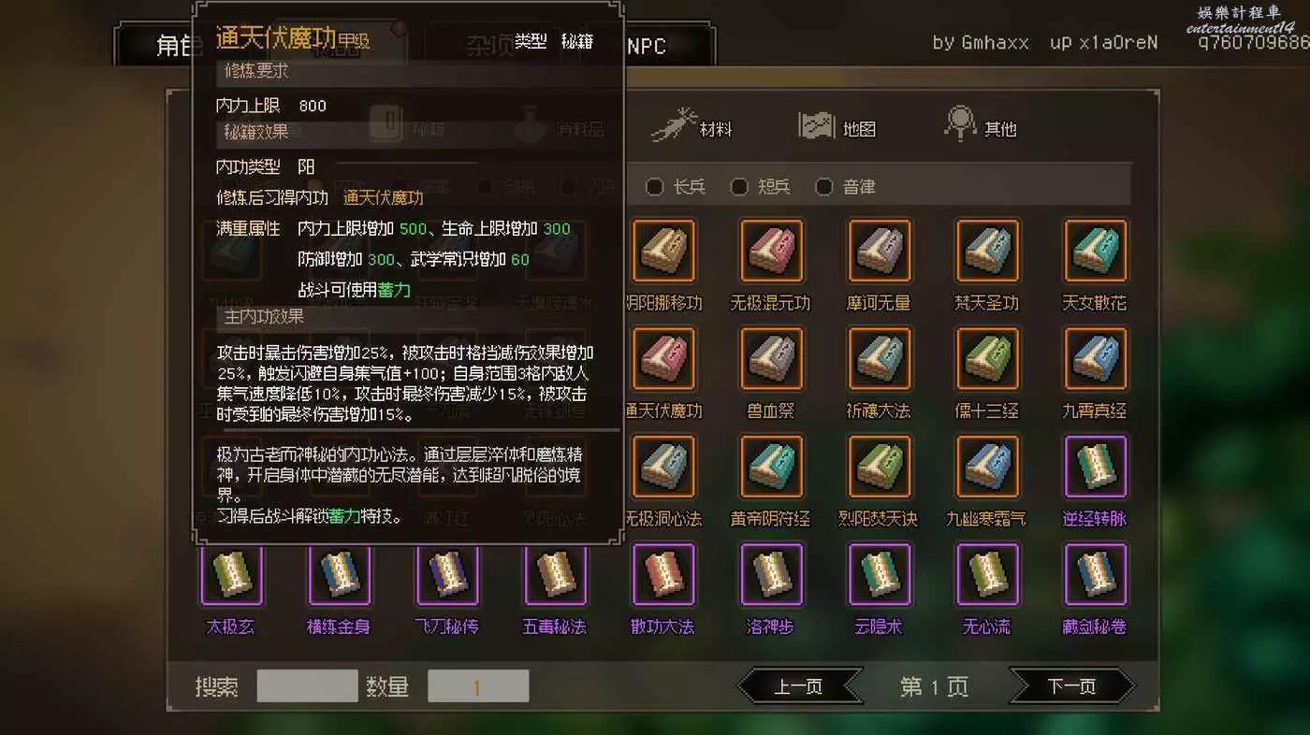Viewport: 1310px width, 735px height.
Task: Pick the 太极玄 manual icon
Action: click(231, 574)
